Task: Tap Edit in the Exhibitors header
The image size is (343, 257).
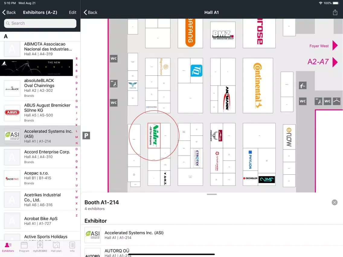Action: (73, 12)
